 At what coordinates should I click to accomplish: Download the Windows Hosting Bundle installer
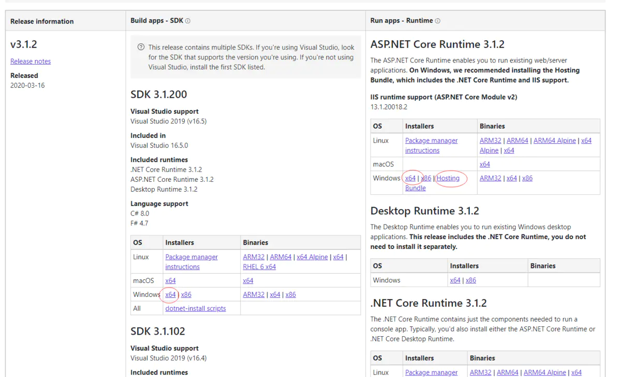click(448, 178)
